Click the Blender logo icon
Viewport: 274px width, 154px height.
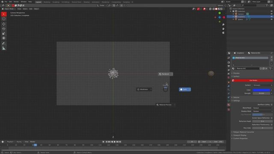pos(2,2)
